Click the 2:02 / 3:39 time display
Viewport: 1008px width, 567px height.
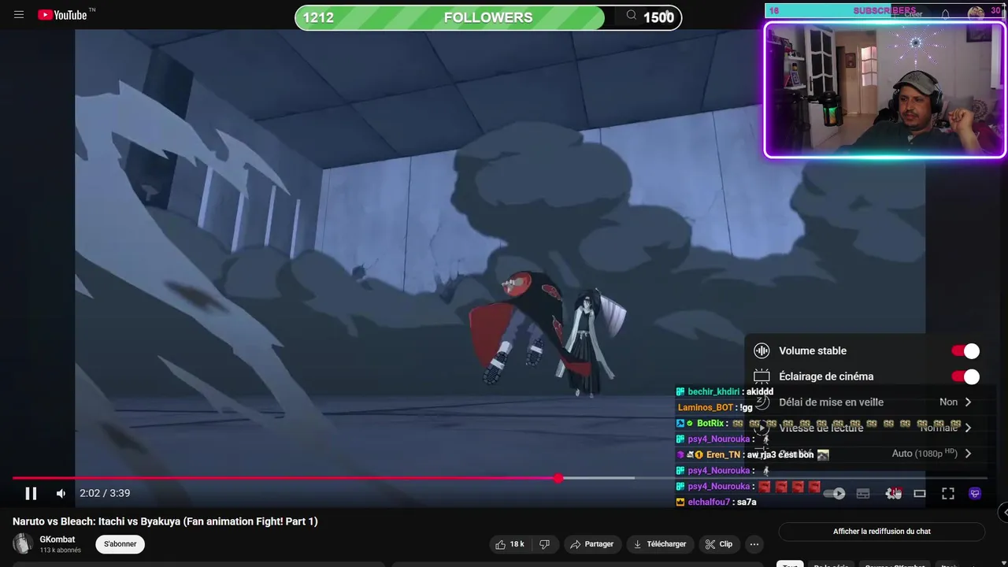(105, 494)
